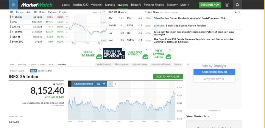The image size is (265, 128).
Task: Collapse chart with left arrow button
Action: pyautogui.click(x=70, y=84)
